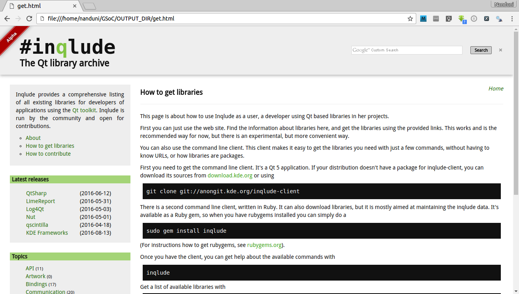The width and height of the screenshot is (519, 294).
Task: Open the Bindings topic
Action: (36, 284)
